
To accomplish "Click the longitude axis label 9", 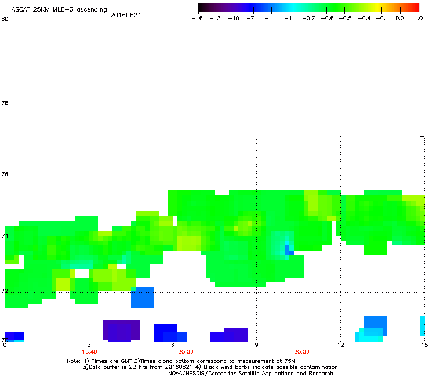I will coord(256,345).
